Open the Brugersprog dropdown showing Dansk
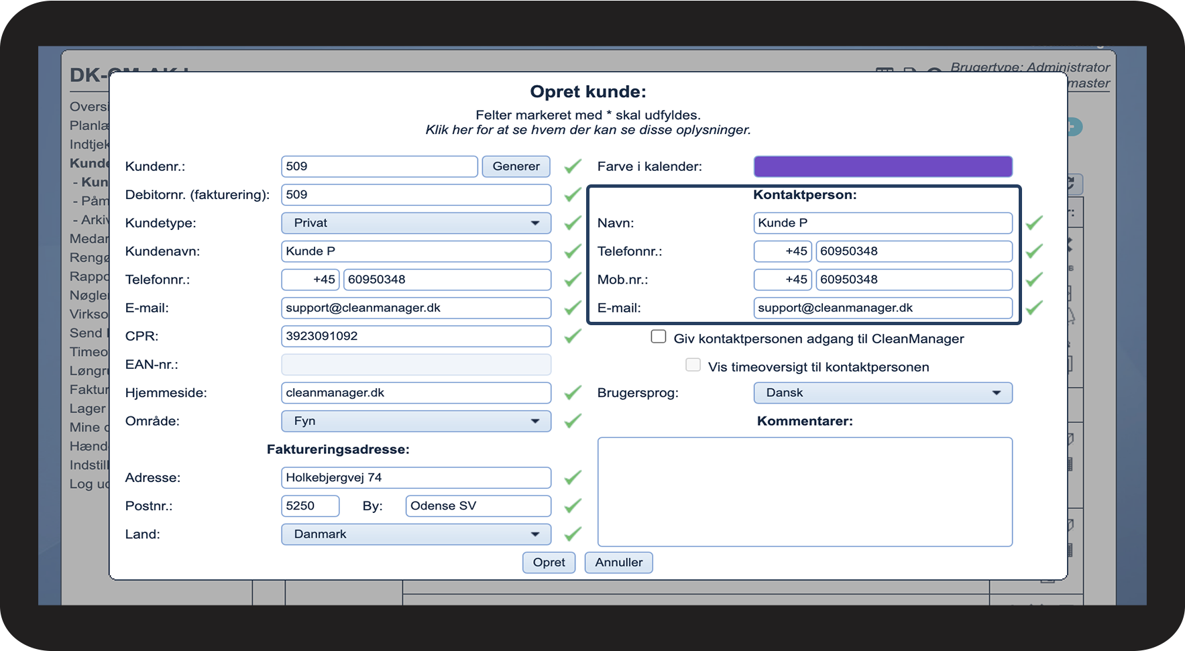Screen dimensions: 1185x651 pos(883,393)
